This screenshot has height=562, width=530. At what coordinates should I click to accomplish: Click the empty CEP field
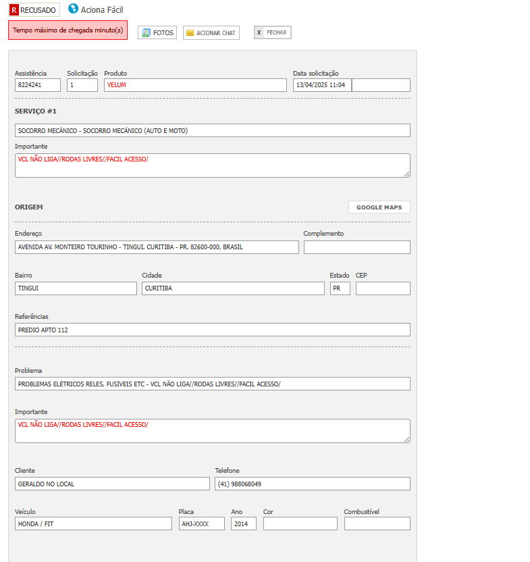click(x=382, y=288)
